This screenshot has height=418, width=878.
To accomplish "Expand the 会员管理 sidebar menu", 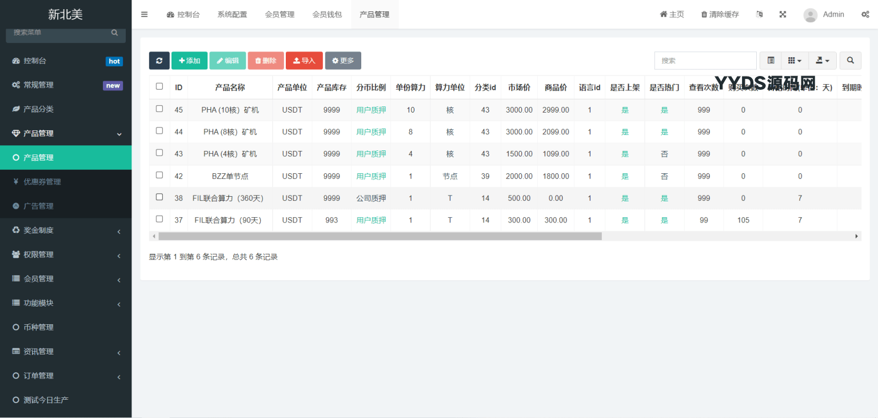I will pos(66,279).
